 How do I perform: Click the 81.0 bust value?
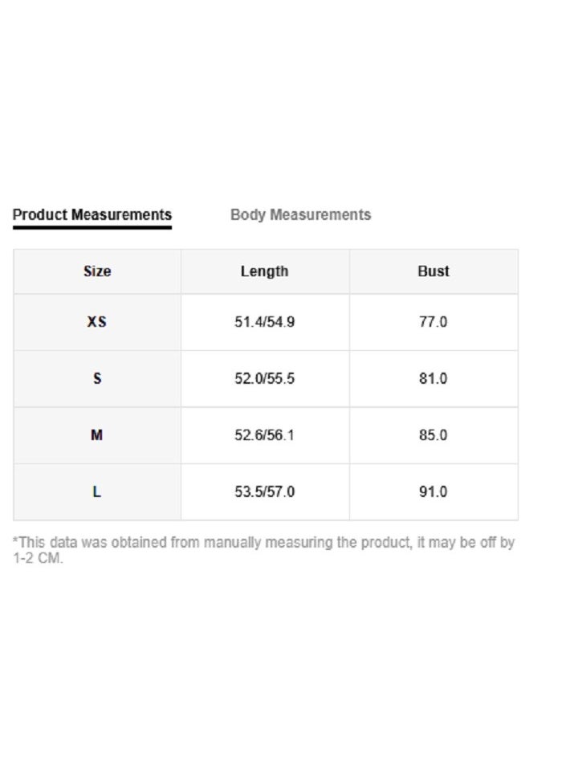click(x=433, y=378)
